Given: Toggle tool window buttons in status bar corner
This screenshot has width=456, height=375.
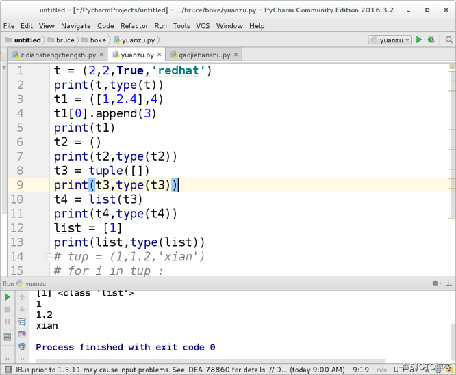Looking at the screenshot, I should [x=8, y=370].
